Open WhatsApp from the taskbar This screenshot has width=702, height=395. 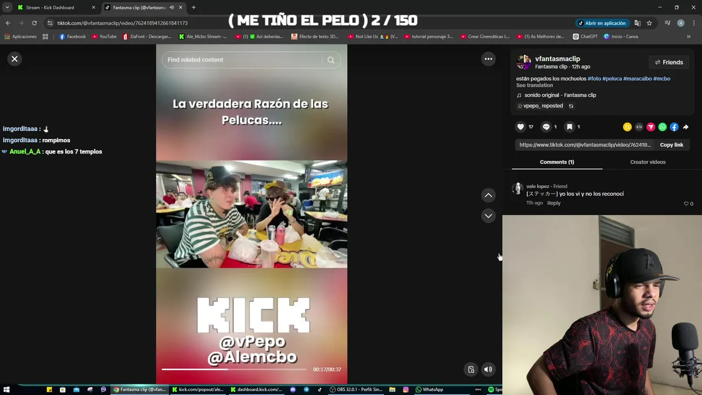(x=429, y=390)
